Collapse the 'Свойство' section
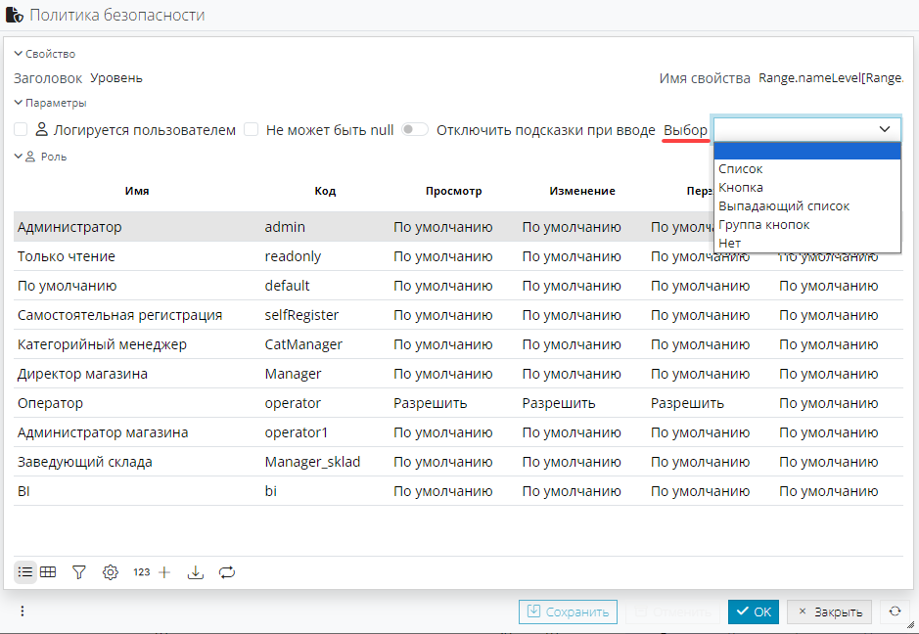Viewport: 919px width, 634px height. point(19,54)
